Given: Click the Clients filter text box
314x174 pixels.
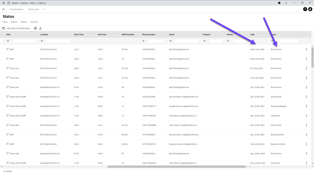Looking at the screenshot, I should click(x=239, y=41).
